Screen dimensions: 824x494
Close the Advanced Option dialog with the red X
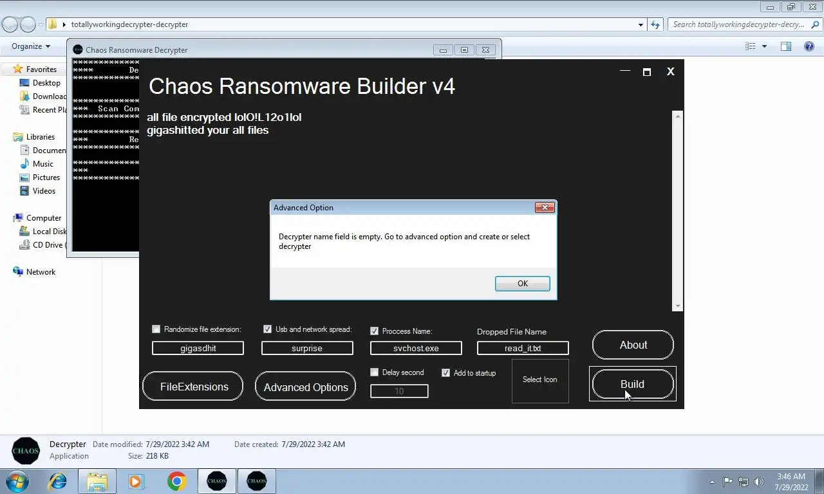pyautogui.click(x=545, y=207)
